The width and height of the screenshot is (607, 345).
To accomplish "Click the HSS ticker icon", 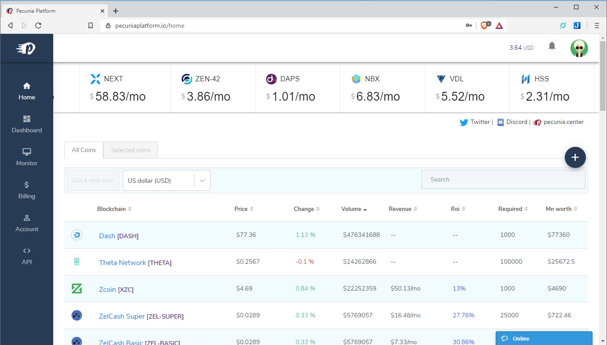I will (526, 79).
